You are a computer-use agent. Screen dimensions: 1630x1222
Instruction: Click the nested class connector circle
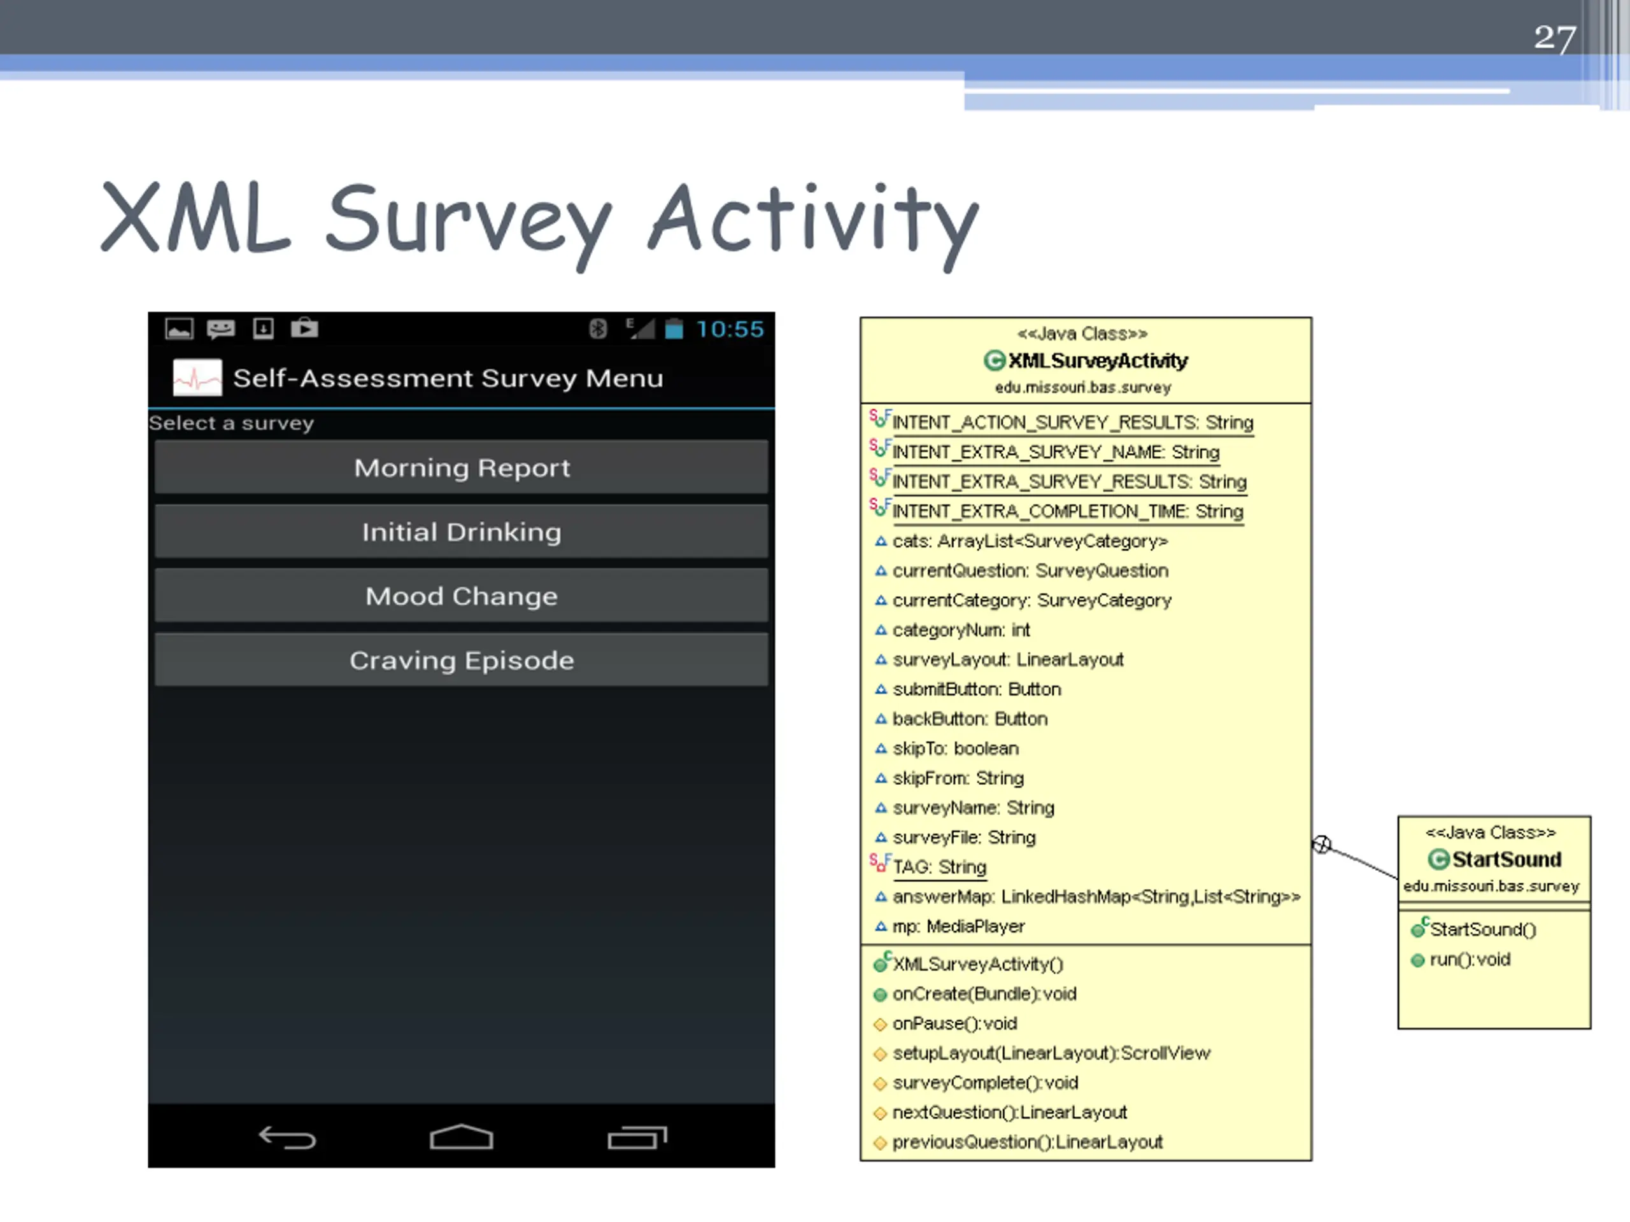(x=1322, y=845)
